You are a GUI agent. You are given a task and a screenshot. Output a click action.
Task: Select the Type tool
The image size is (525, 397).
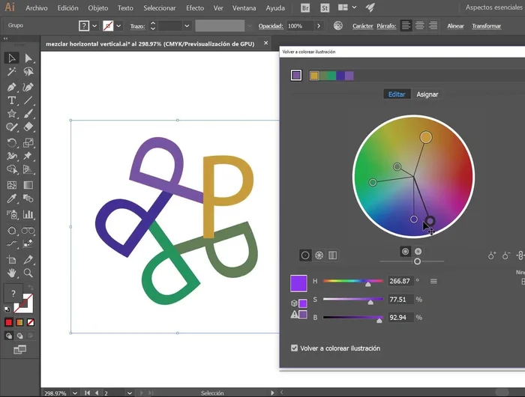pyautogui.click(x=12, y=100)
